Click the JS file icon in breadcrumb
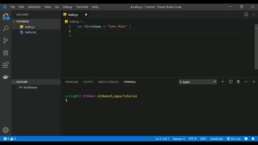The image size is (258, 145). pyautogui.click(x=66, y=21)
